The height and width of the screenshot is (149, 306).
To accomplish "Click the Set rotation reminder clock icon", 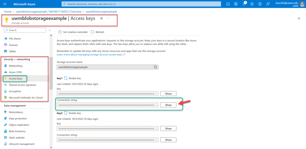I will coord(60,32).
